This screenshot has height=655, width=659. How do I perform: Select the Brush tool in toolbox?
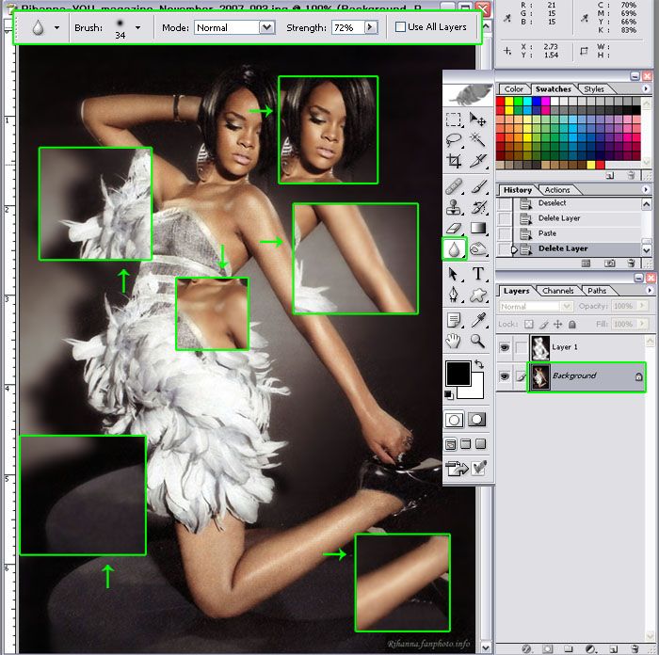tap(477, 186)
